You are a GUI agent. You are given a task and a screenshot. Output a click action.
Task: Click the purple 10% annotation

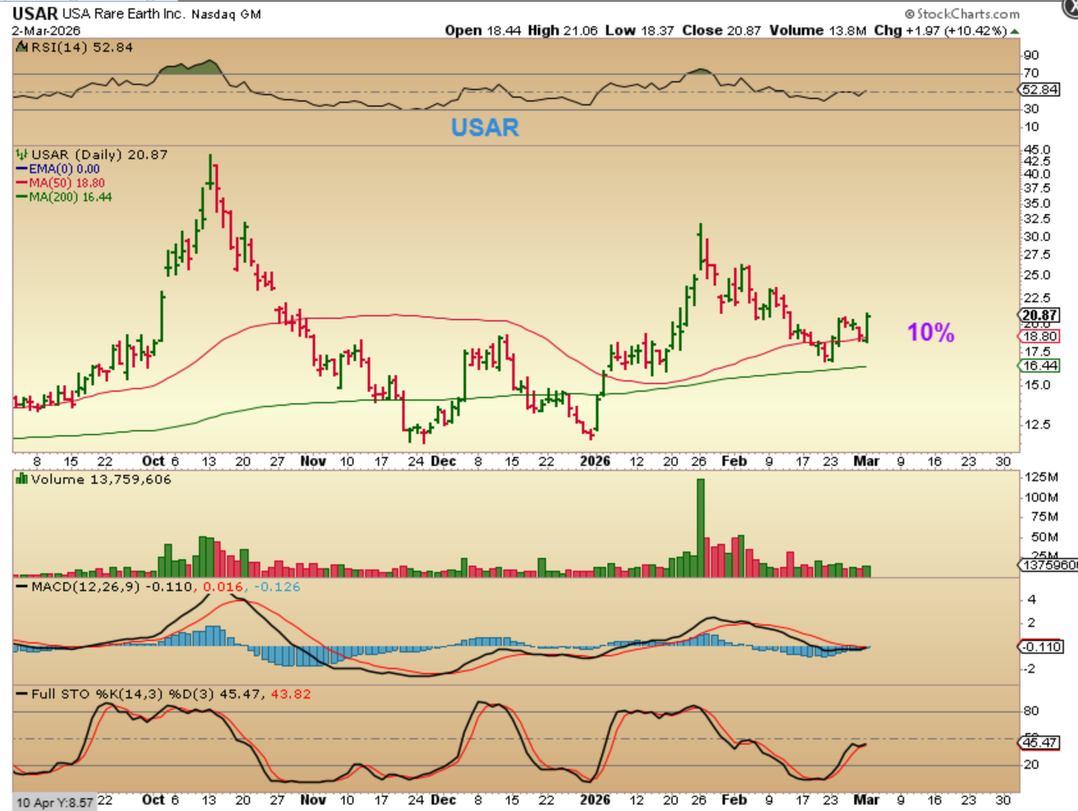931,332
